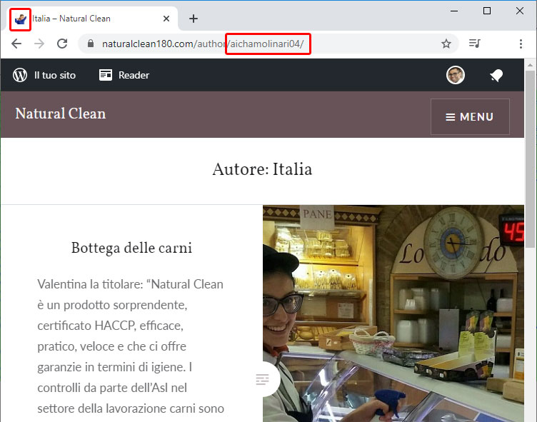Click scrollbar up arrow
The width and height of the screenshot is (537, 422).
click(x=530, y=65)
